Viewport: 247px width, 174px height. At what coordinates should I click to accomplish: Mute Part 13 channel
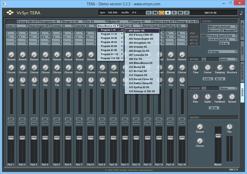point(148,123)
